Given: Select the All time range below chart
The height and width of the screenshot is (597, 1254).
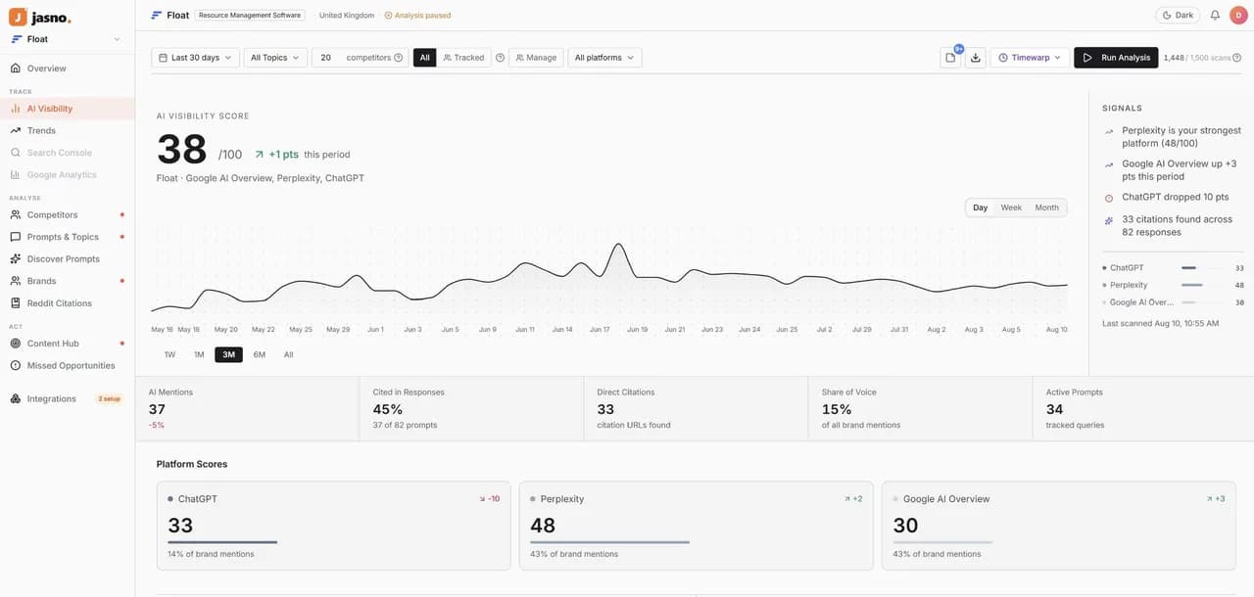Looking at the screenshot, I should [x=288, y=354].
